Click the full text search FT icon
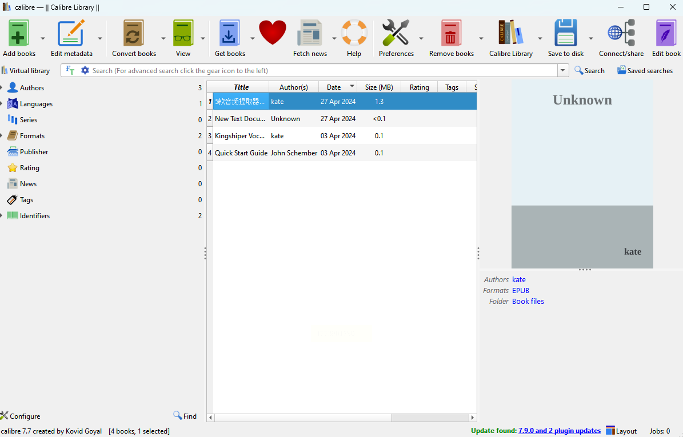 point(70,70)
